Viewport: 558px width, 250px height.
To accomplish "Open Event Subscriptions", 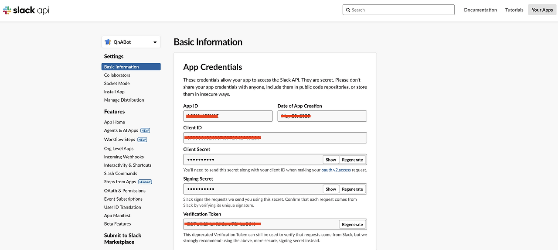I will (x=123, y=199).
